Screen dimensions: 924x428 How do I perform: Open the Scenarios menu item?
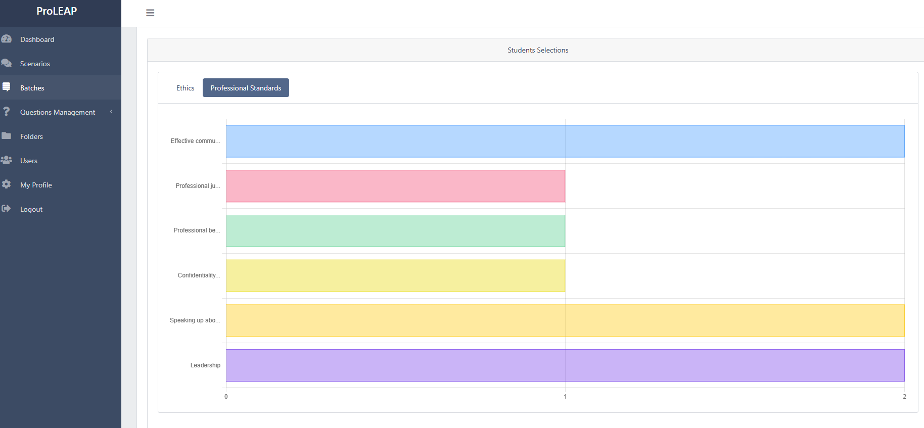coord(61,64)
